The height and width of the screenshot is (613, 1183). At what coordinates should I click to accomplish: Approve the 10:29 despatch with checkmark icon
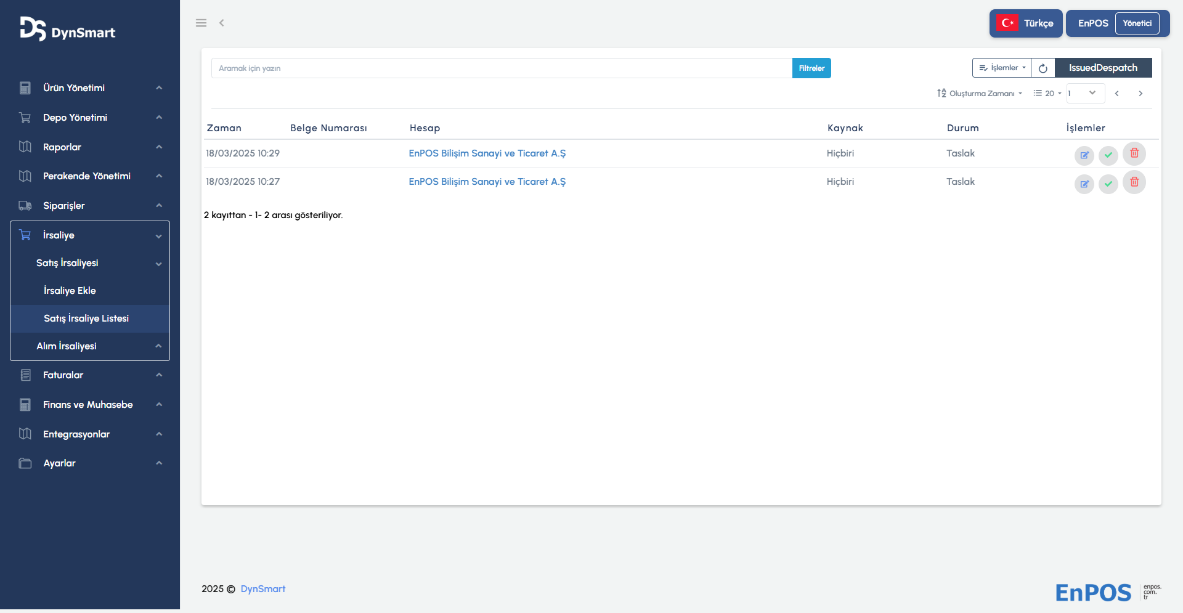pos(1108,155)
